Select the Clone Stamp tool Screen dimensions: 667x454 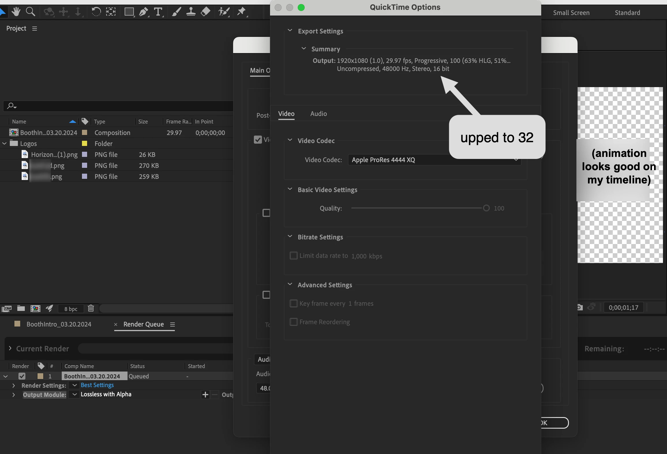click(x=191, y=12)
